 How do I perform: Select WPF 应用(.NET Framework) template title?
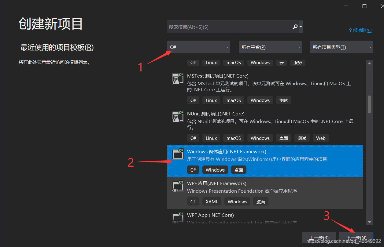click(x=217, y=183)
